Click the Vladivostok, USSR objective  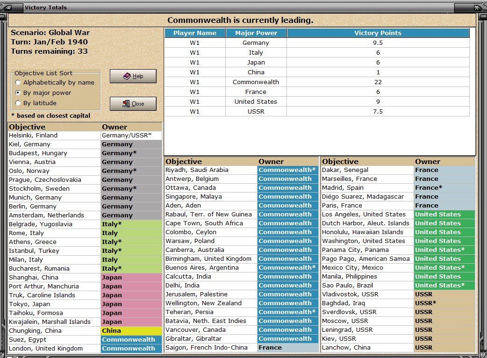[x=367, y=294]
